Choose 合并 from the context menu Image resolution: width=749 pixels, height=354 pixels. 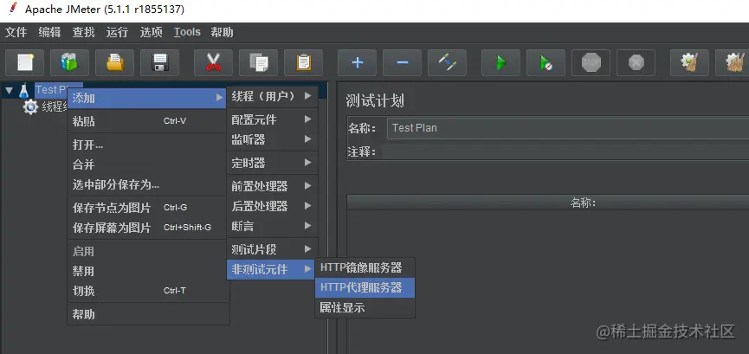tap(147, 164)
